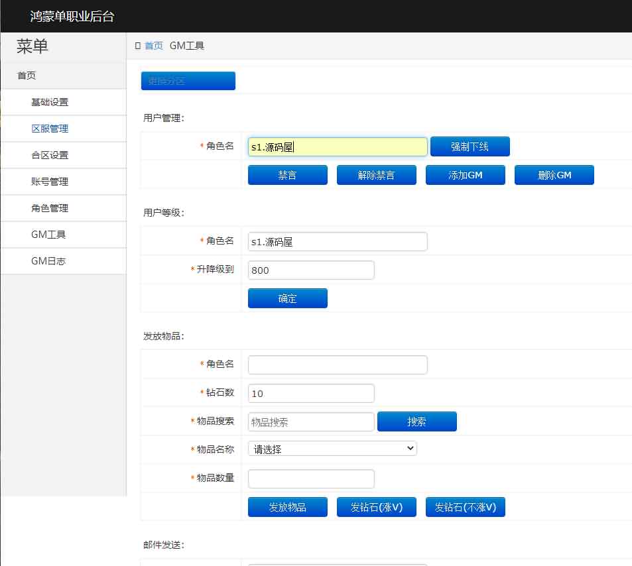
Task: Click the 搜索 item search button
Action: (417, 421)
